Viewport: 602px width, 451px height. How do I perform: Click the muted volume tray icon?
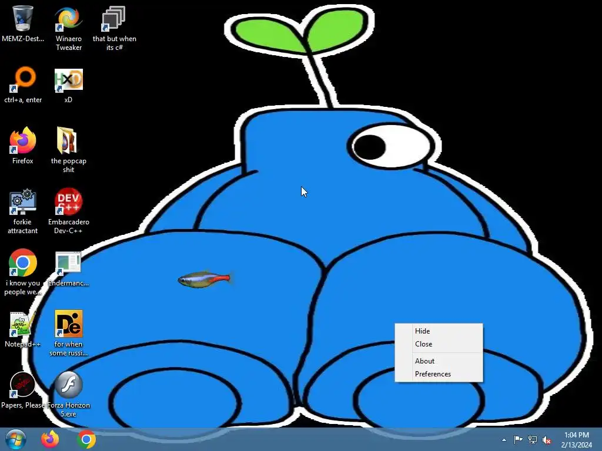point(547,440)
